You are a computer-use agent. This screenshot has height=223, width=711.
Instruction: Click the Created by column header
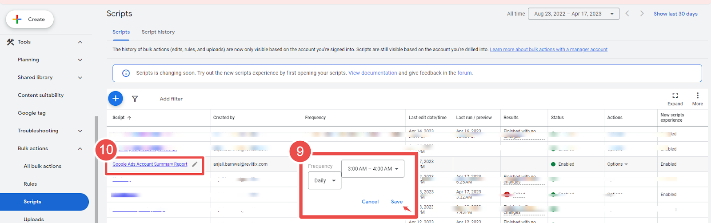click(x=224, y=118)
